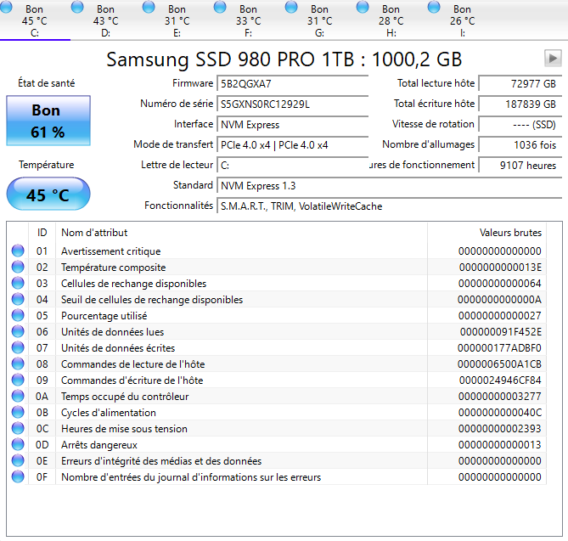Click raw value 000000091F452E
This screenshot has width=568, height=541.
(x=501, y=332)
